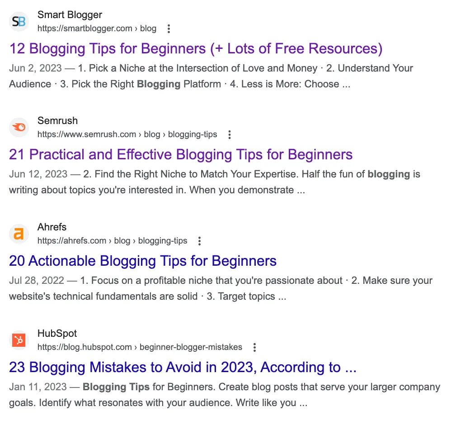Click the HubSpot site name
The height and width of the screenshot is (421, 470).
pyautogui.click(x=57, y=333)
